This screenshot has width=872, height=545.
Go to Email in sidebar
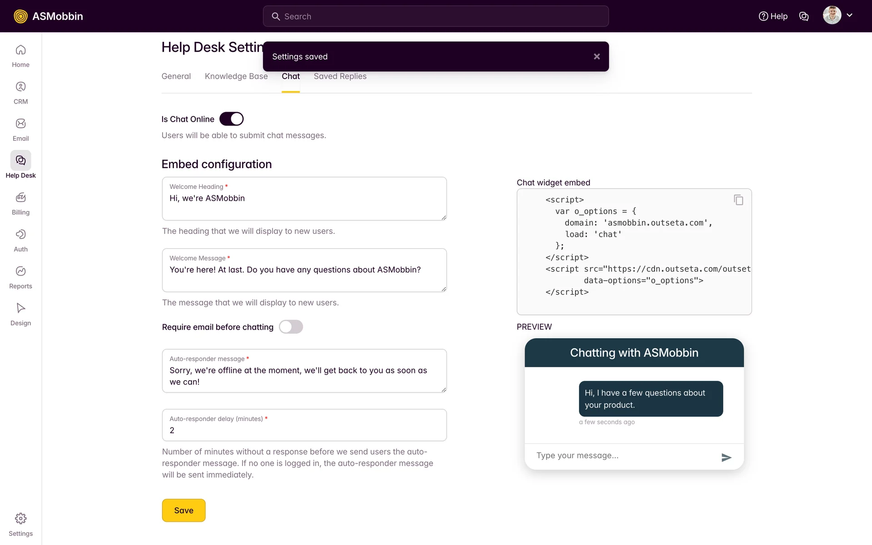pos(20,124)
